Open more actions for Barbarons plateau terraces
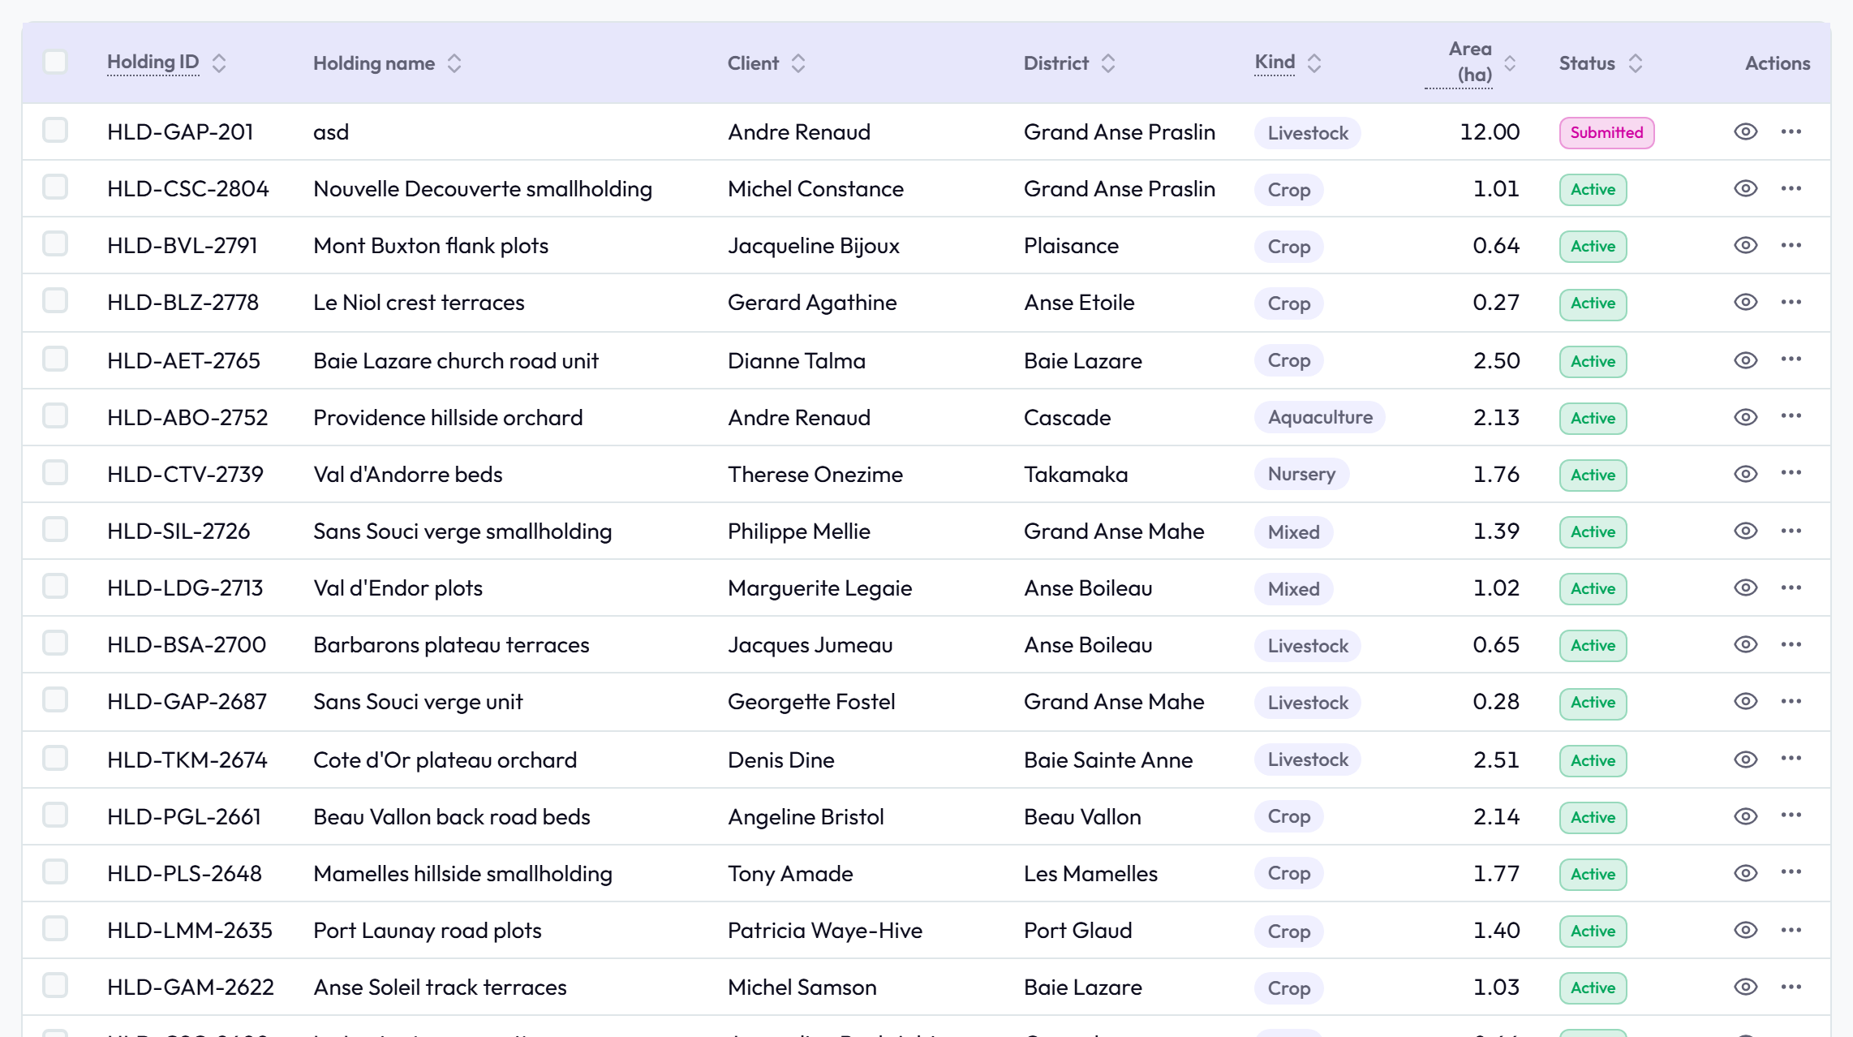Image resolution: width=1853 pixels, height=1037 pixels. pos(1791,644)
